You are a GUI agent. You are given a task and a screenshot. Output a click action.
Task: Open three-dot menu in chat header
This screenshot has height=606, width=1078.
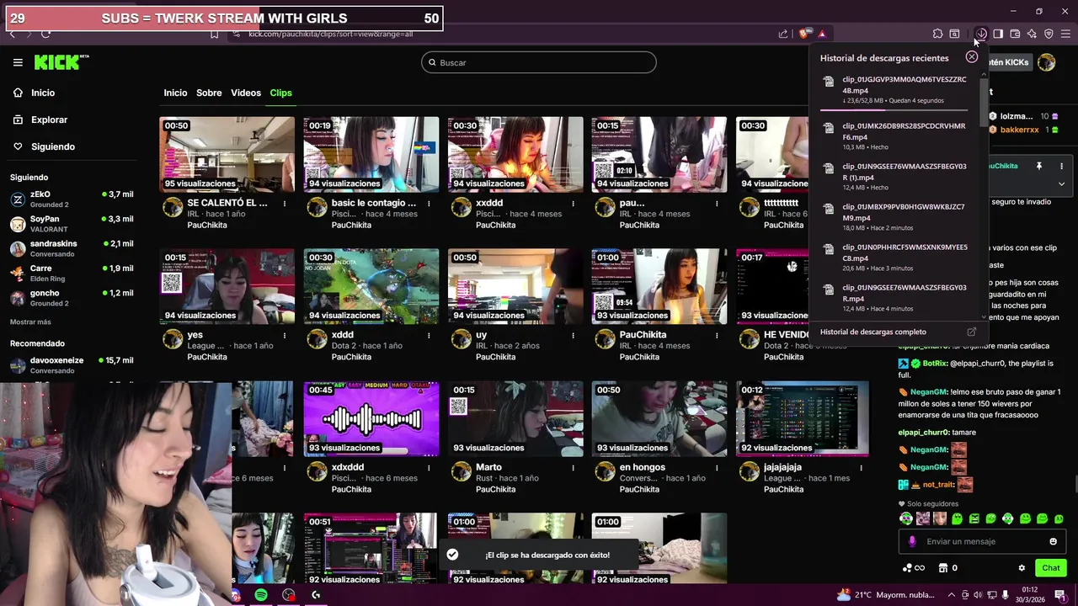(1061, 167)
